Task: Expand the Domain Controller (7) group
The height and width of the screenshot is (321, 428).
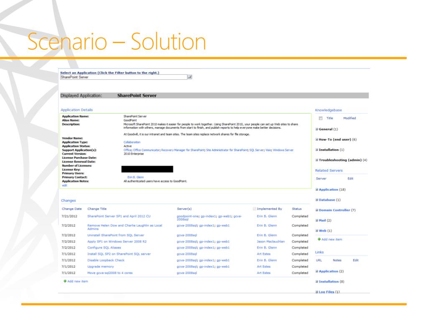Action: pyautogui.click(x=317, y=210)
